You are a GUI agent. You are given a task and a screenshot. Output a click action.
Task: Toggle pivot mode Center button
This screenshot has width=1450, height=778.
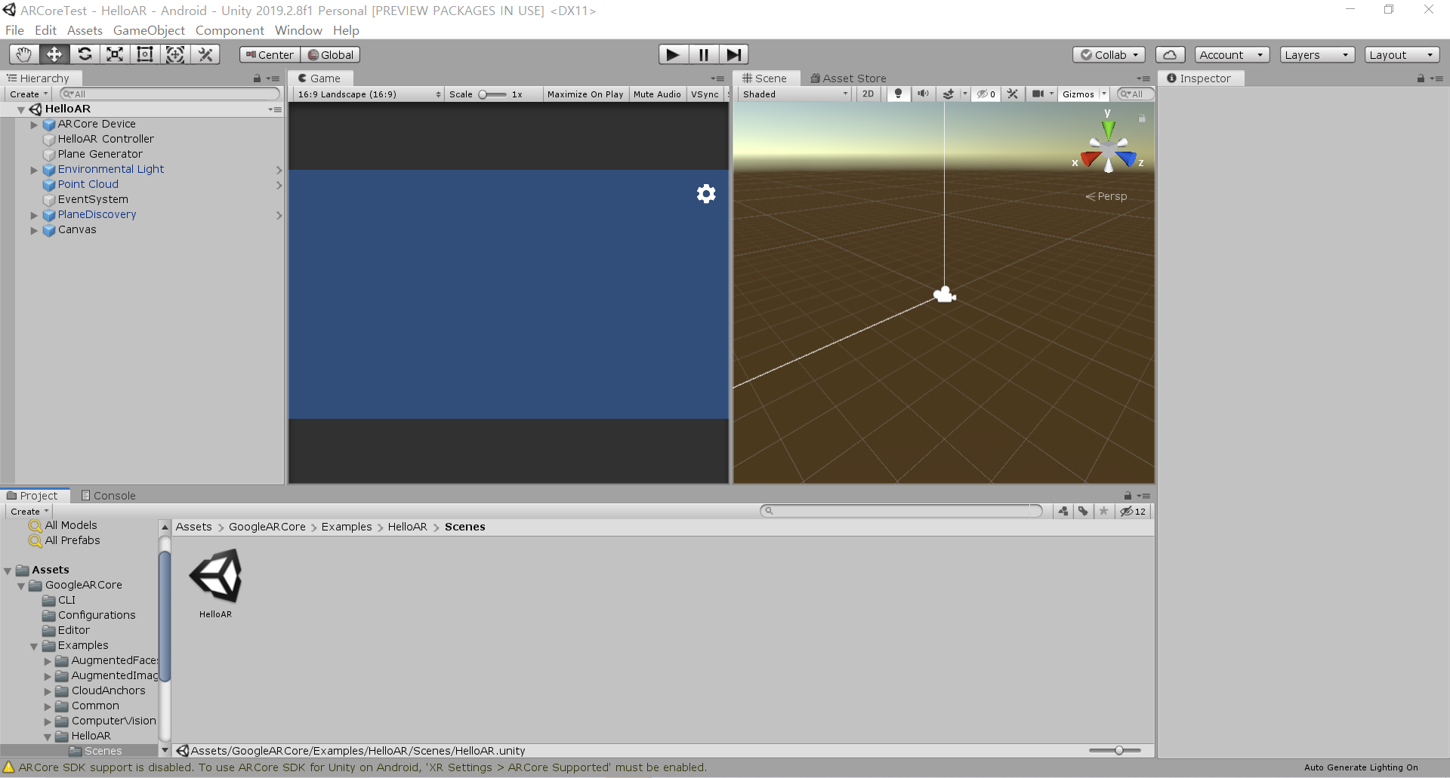pos(270,54)
